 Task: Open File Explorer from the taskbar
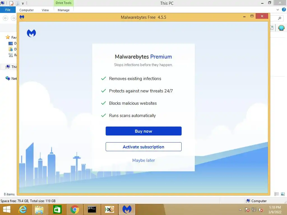click(39, 209)
